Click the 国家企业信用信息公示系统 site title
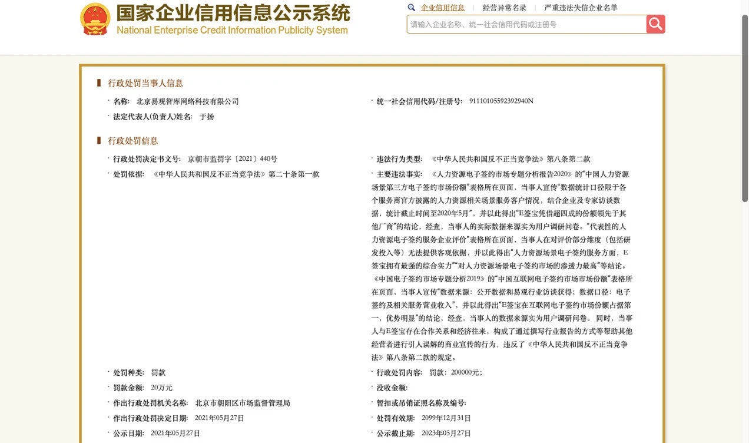 click(233, 13)
